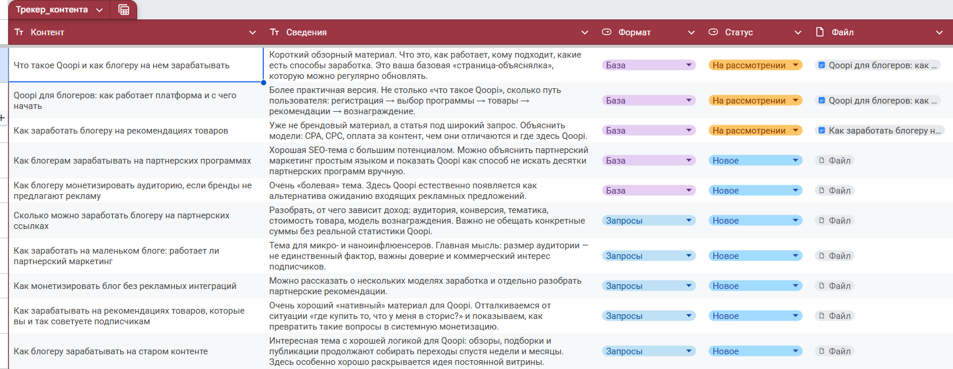953x369 pixels.
Task: Click the text-type icon in Сведения header
Action: pyautogui.click(x=274, y=32)
